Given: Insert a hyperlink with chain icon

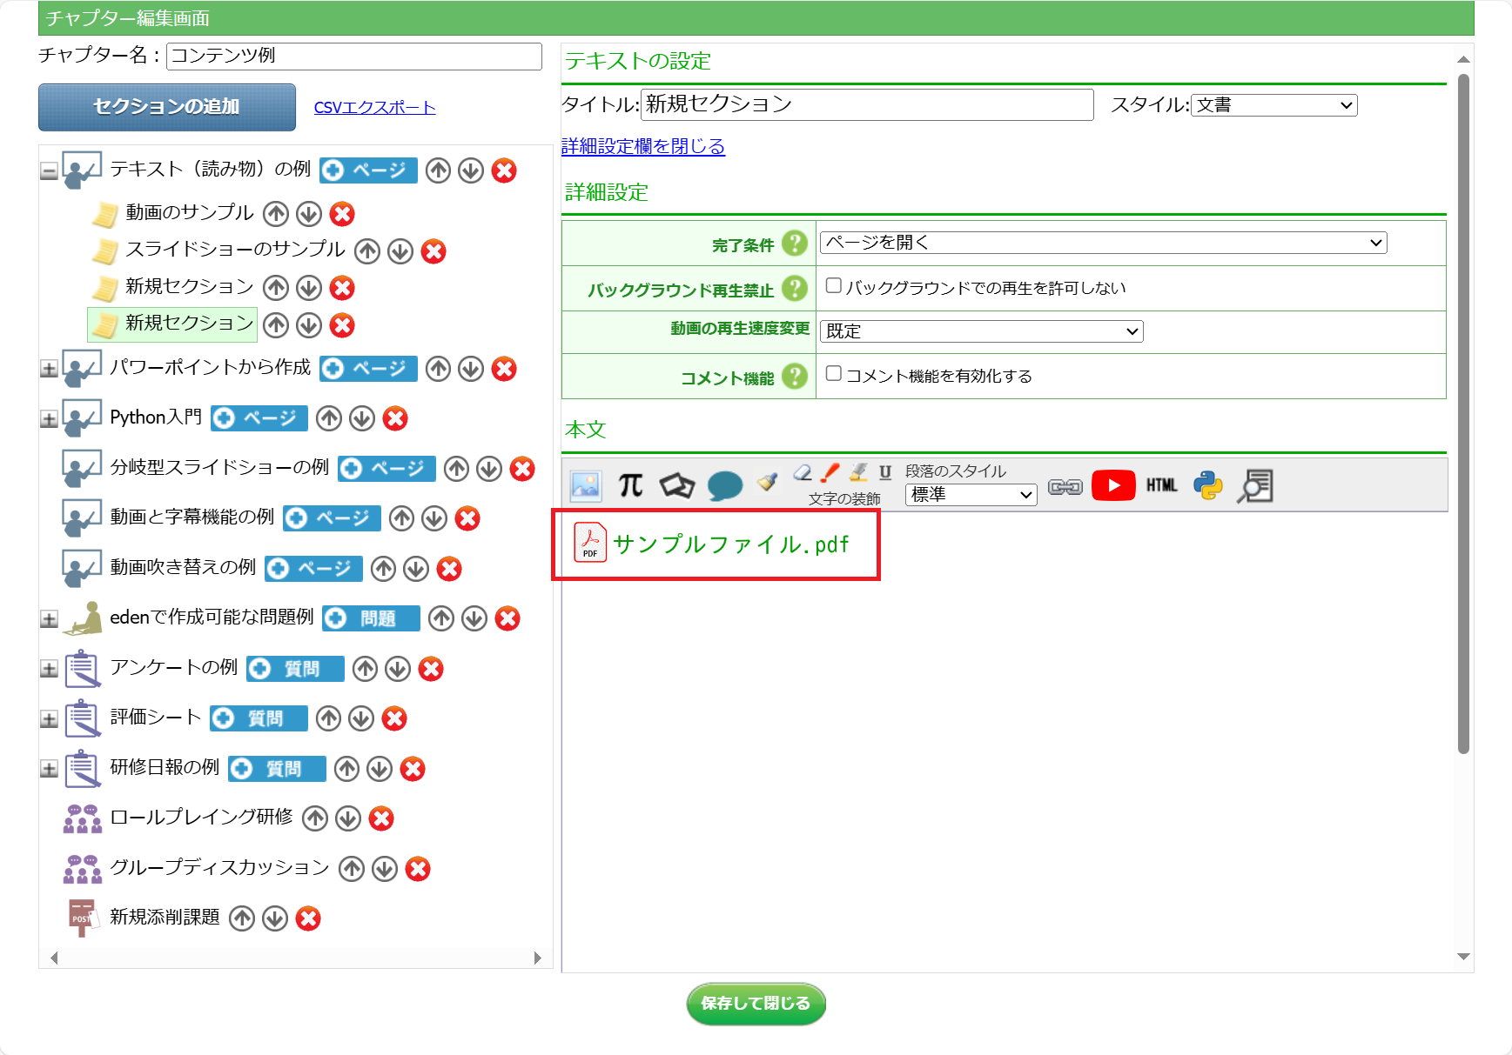Looking at the screenshot, I should click(x=1065, y=486).
